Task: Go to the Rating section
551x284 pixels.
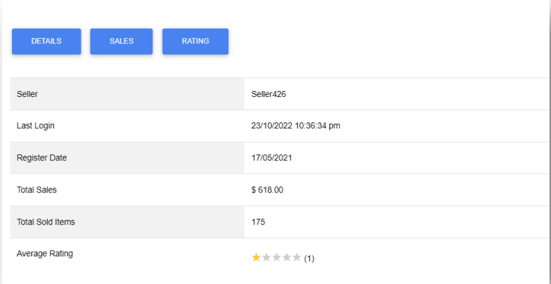Action: pyautogui.click(x=196, y=42)
